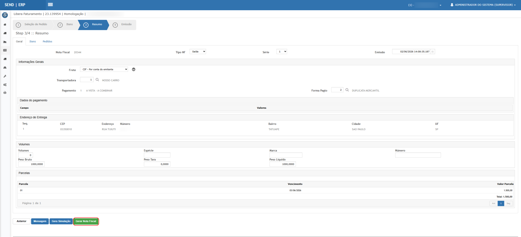Open the highlighted card sidebar icon
The height and width of the screenshot is (237, 521).
pos(5,50)
